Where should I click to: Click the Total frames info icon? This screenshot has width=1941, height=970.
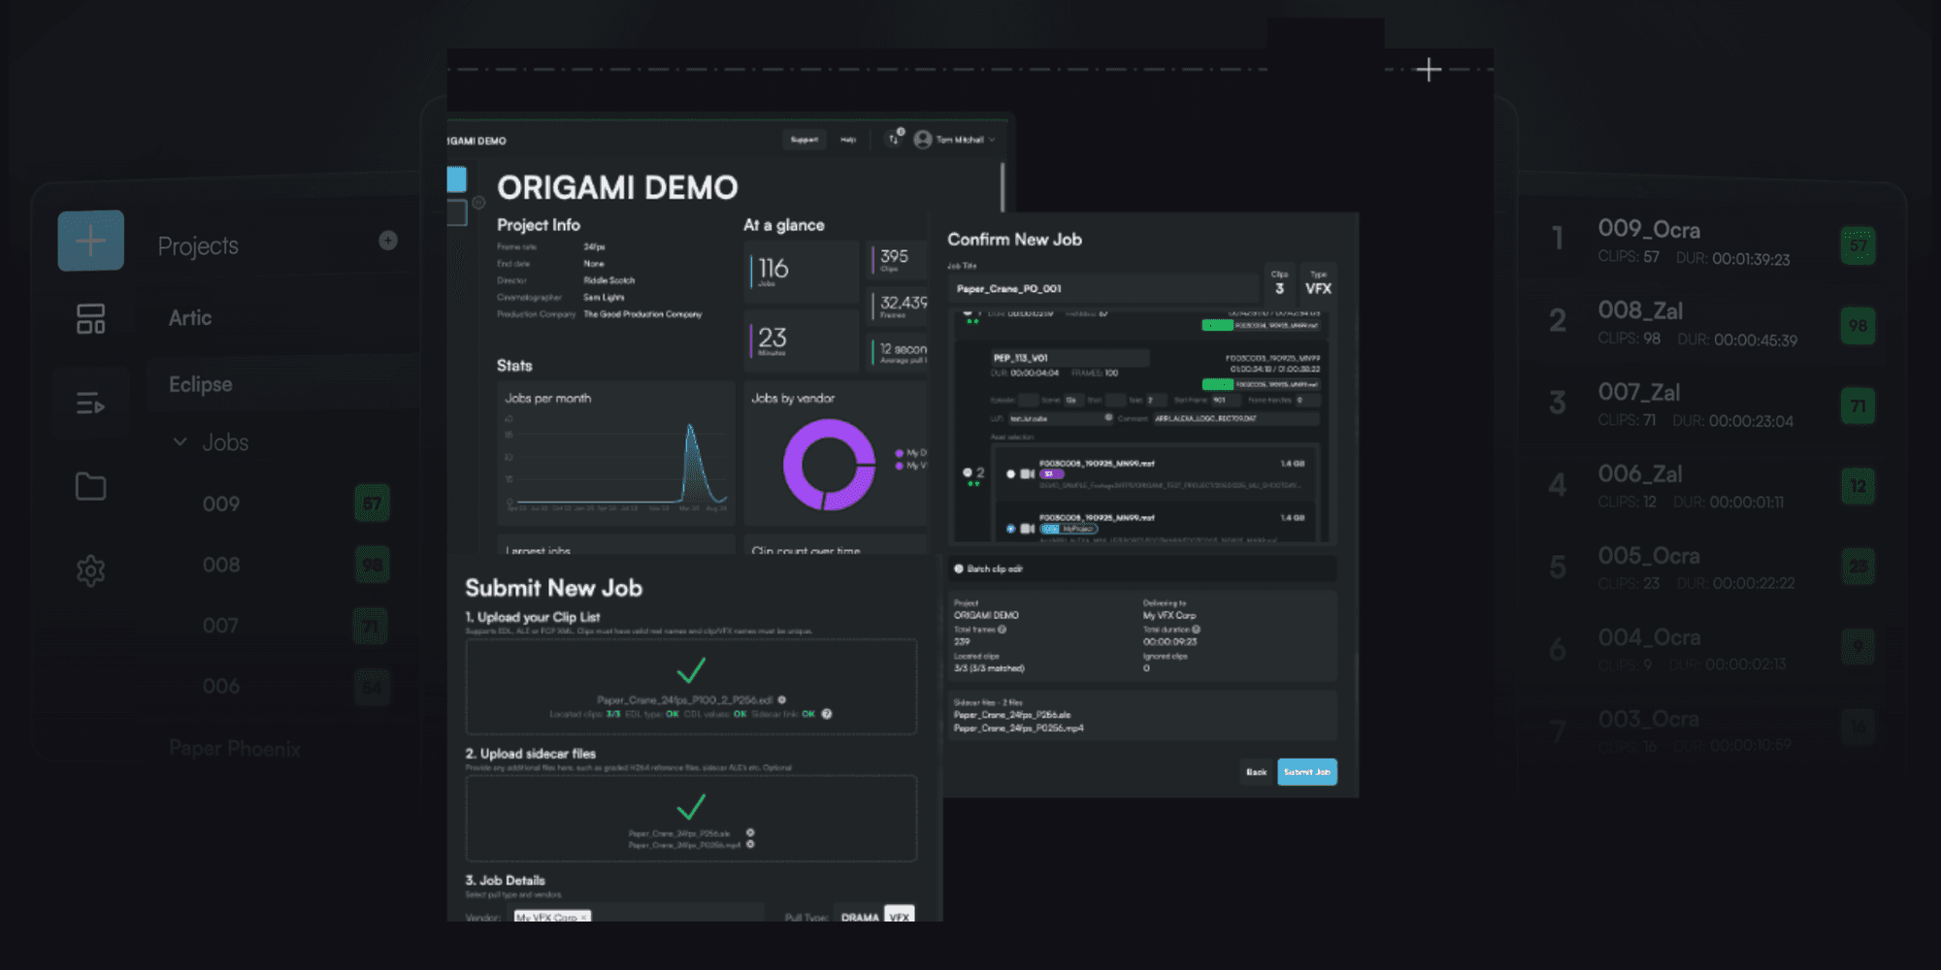pyautogui.click(x=1003, y=630)
